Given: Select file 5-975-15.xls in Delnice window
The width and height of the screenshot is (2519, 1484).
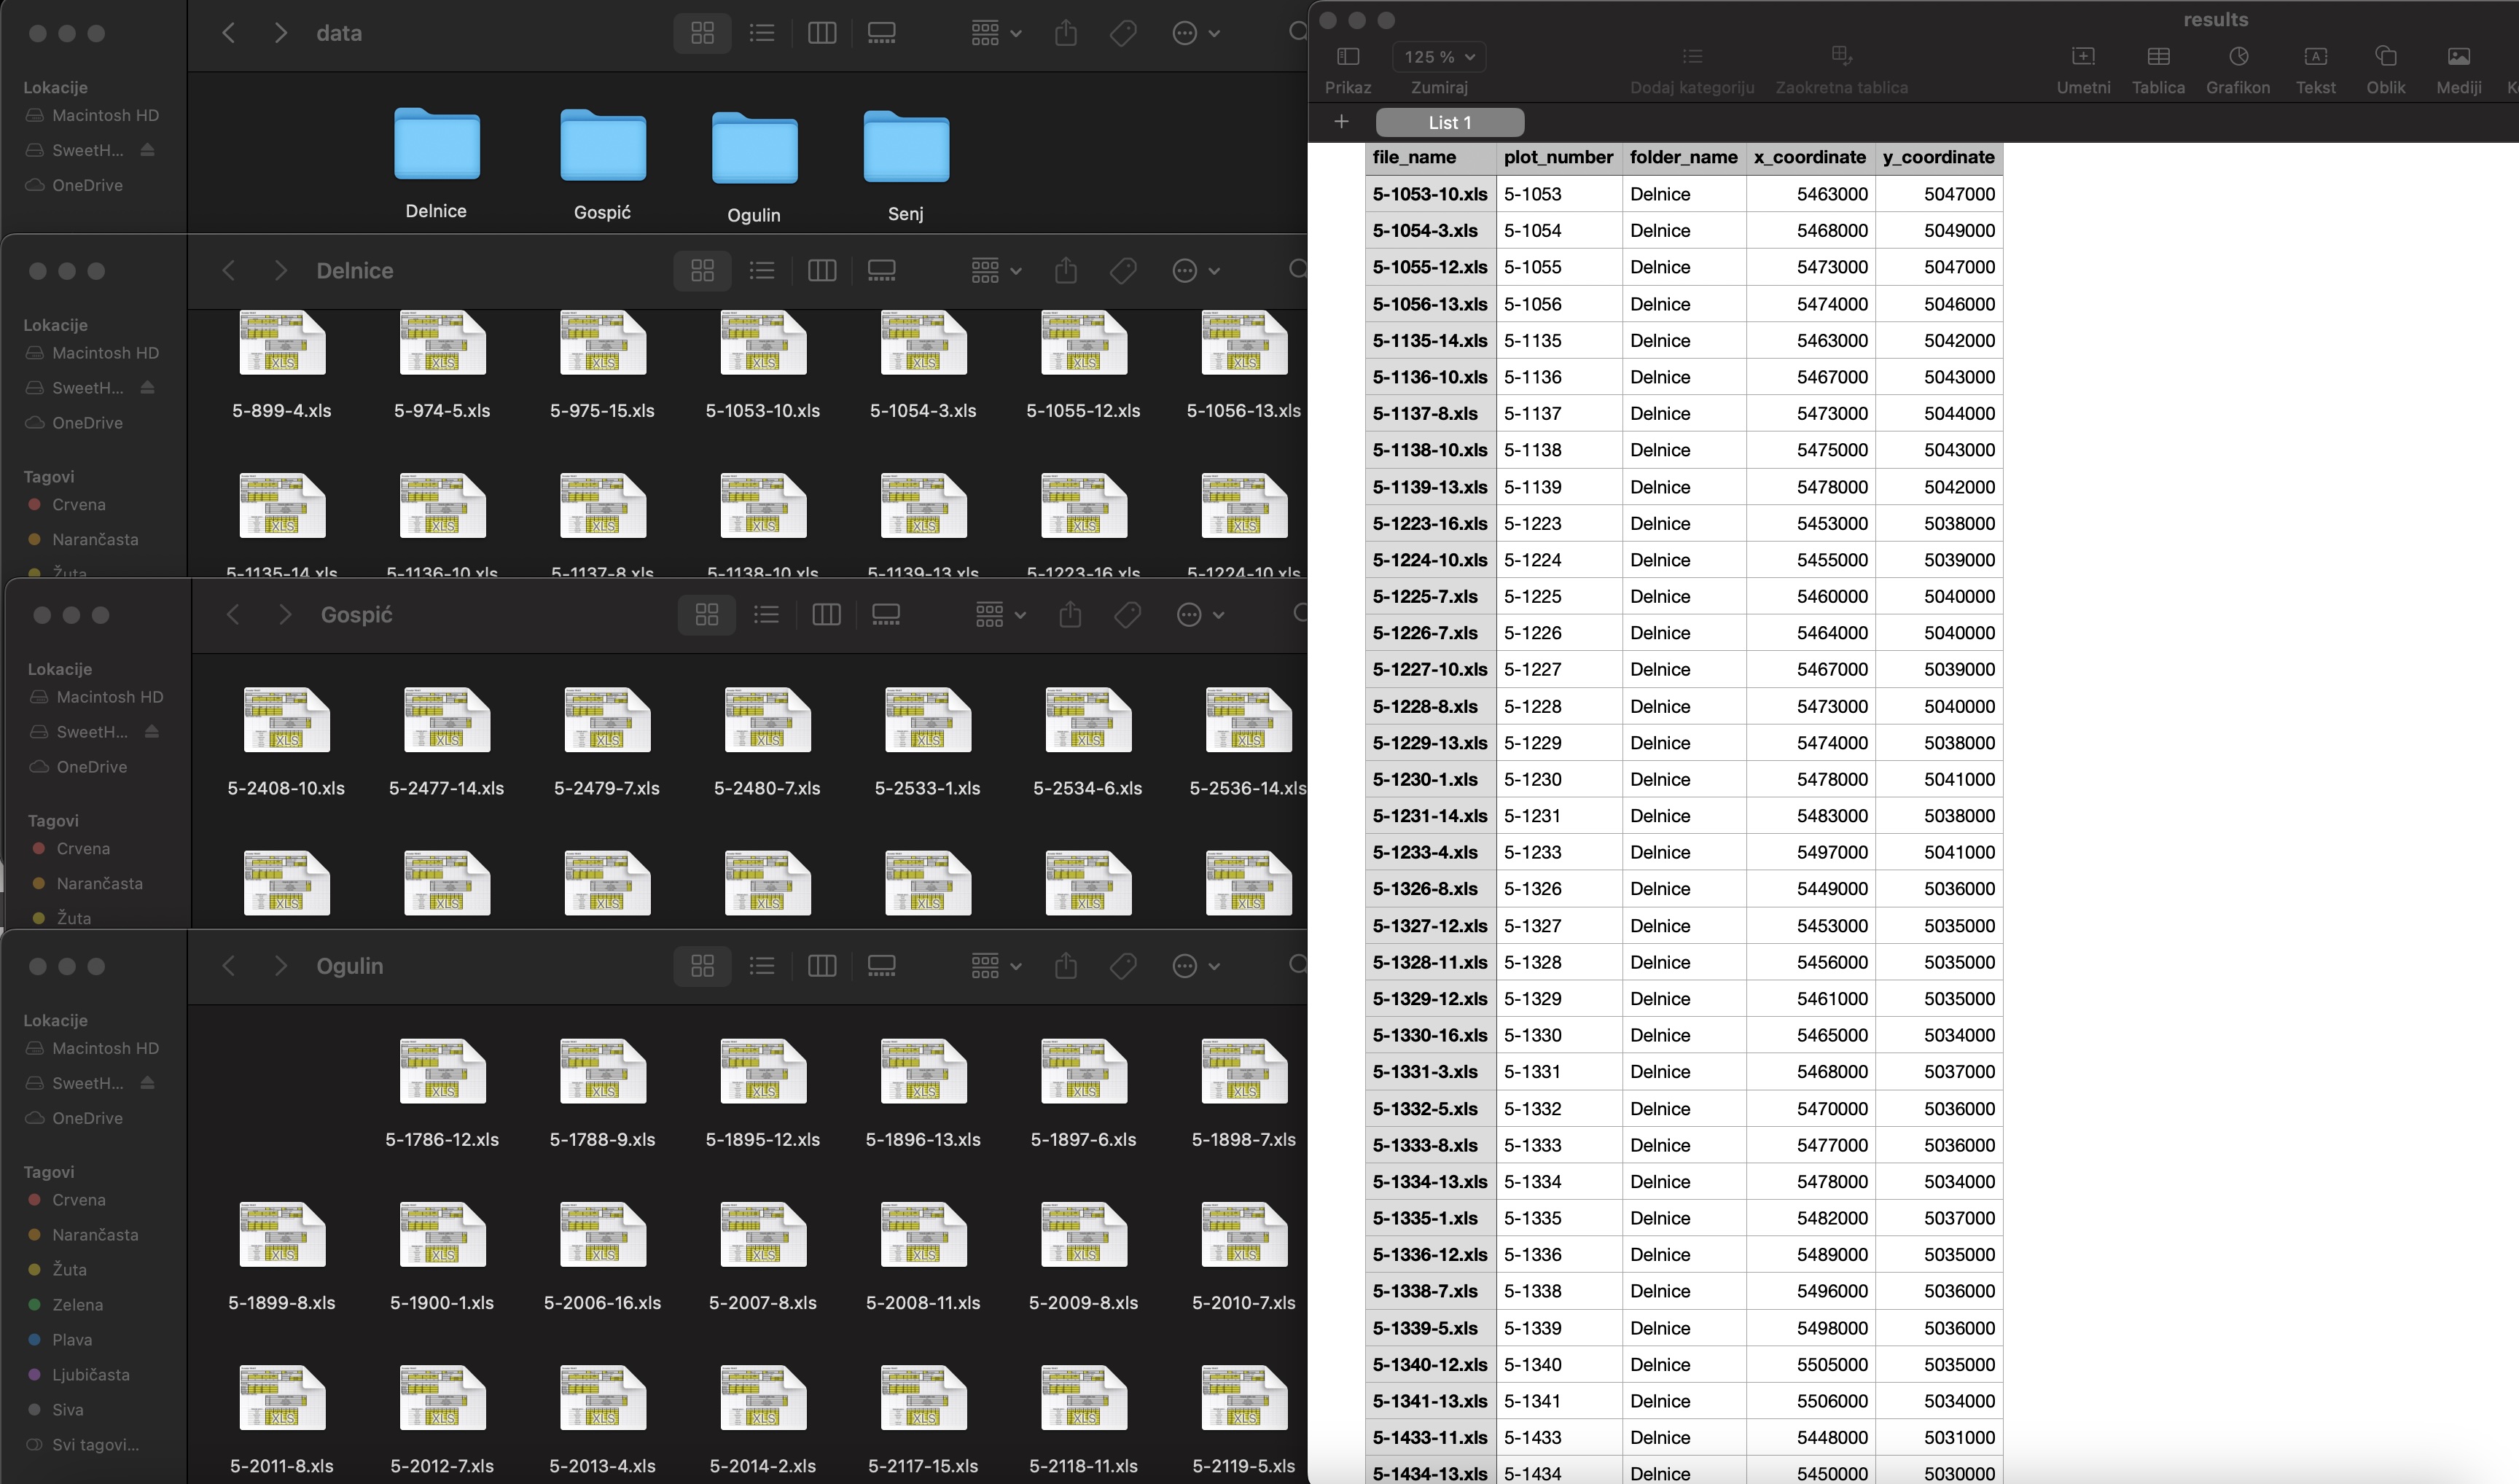Looking at the screenshot, I should coord(603,365).
